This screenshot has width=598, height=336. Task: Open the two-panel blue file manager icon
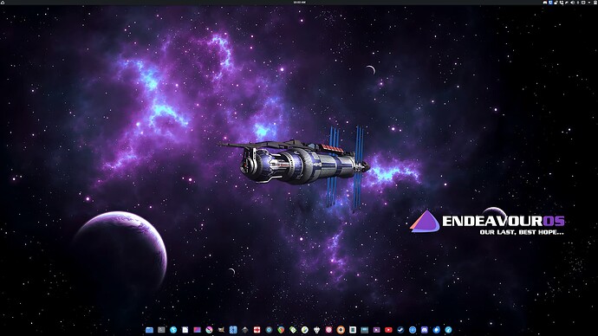[x=233, y=330]
